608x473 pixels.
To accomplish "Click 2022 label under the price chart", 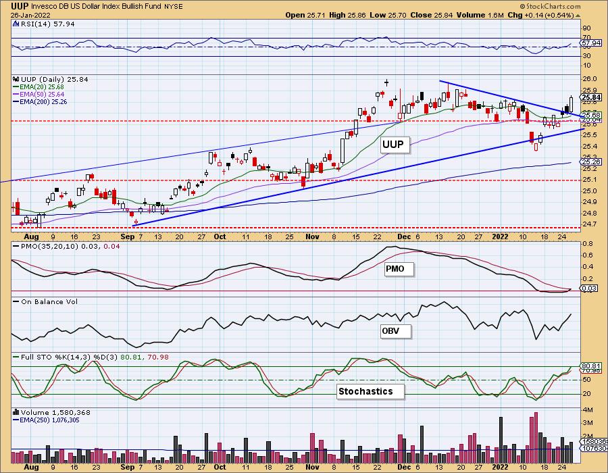I will pyautogui.click(x=500, y=236).
